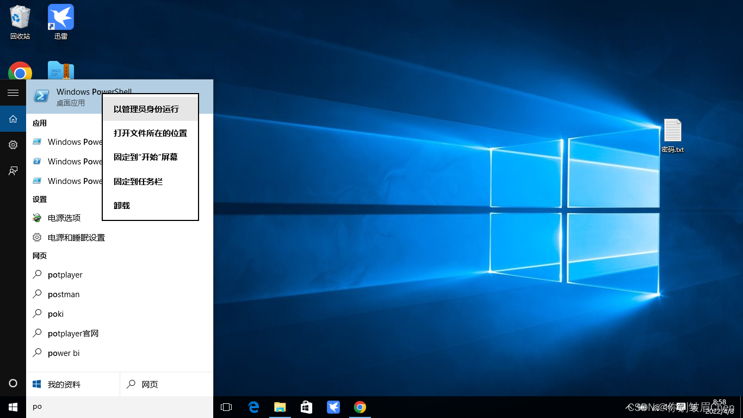Open 电源和睡眠设置 settings result

click(76, 238)
